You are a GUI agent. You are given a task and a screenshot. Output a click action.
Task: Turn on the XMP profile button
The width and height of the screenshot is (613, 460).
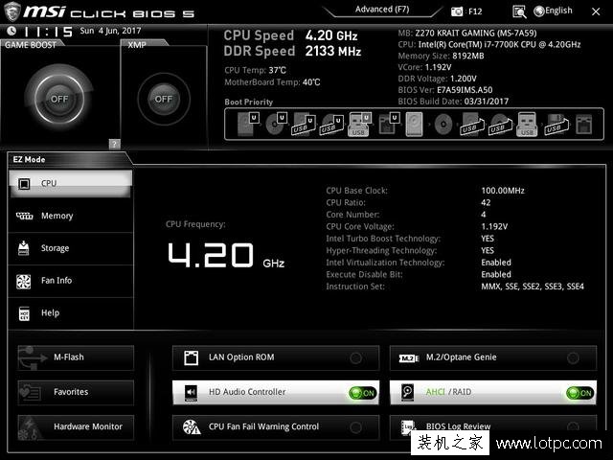tap(164, 99)
